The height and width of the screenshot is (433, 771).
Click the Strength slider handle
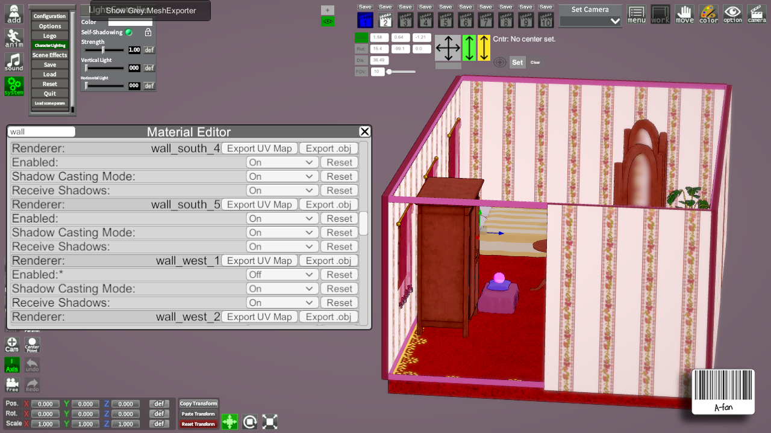[x=103, y=50]
